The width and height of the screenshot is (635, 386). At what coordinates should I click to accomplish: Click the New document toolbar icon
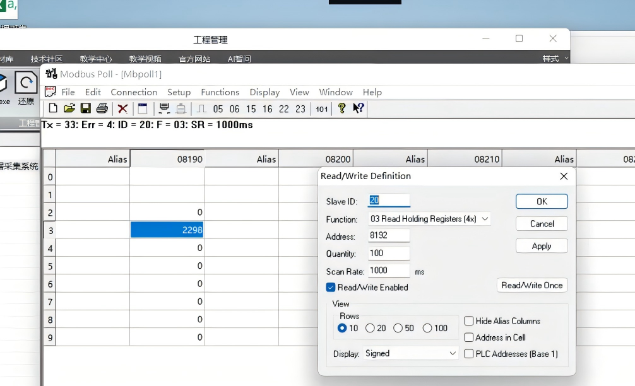point(53,108)
